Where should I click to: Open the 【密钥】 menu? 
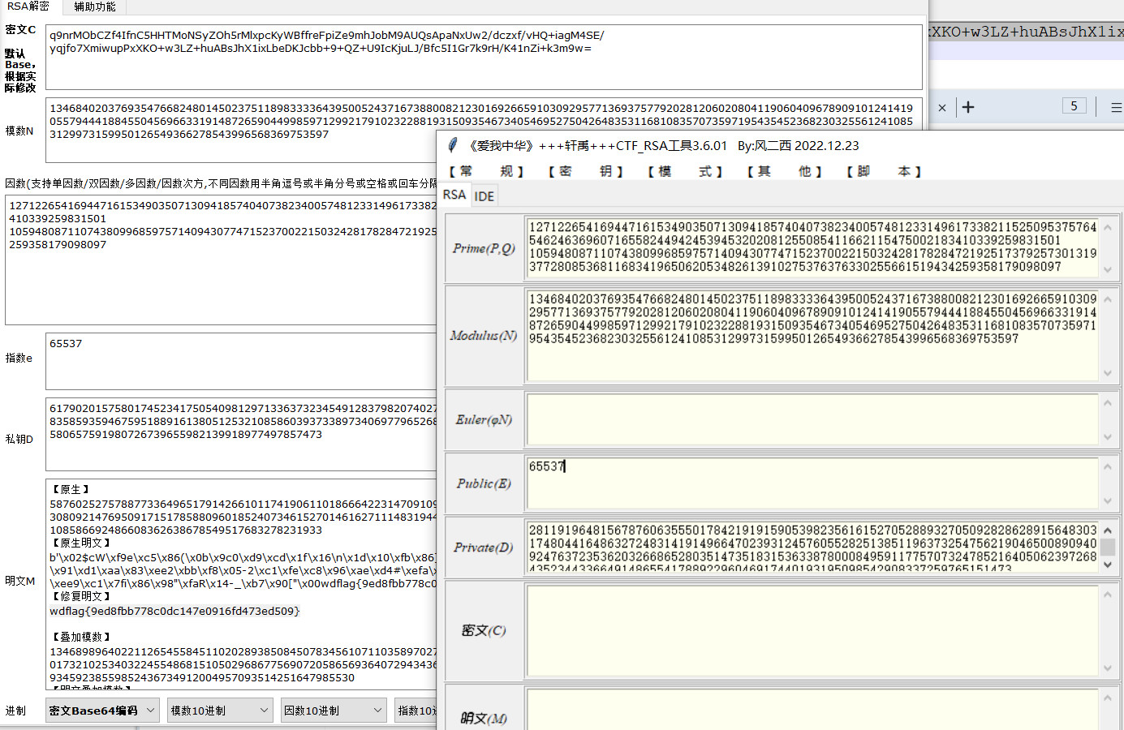pos(585,171)
